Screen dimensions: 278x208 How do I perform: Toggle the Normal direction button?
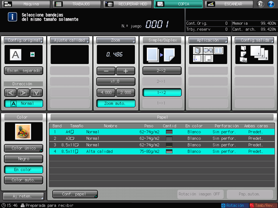(x=24, y=103)
